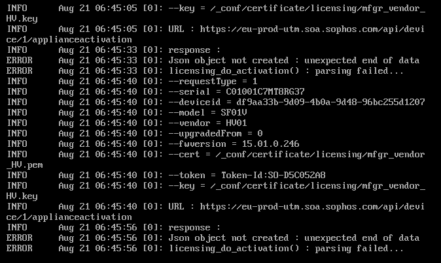Click the wrapped '_HV.pem' line fragment
441x263 pixels.
point(24,165)
